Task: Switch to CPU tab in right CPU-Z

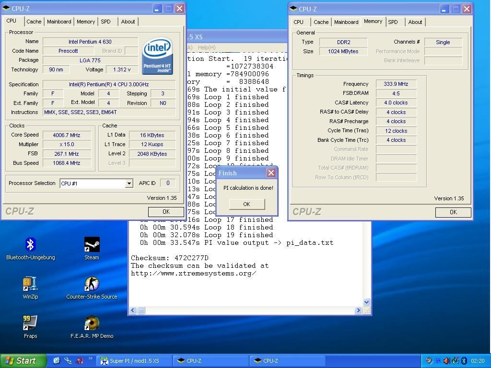Action: (298, 22)
